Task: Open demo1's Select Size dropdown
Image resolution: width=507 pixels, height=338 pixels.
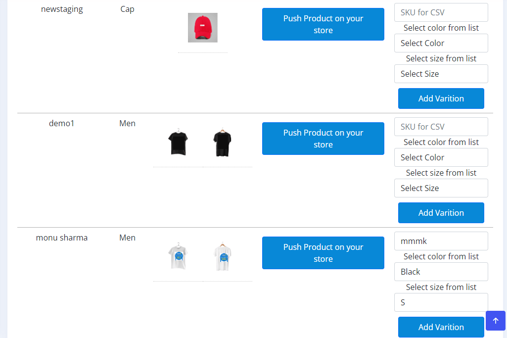Action: tap(441, 188)
